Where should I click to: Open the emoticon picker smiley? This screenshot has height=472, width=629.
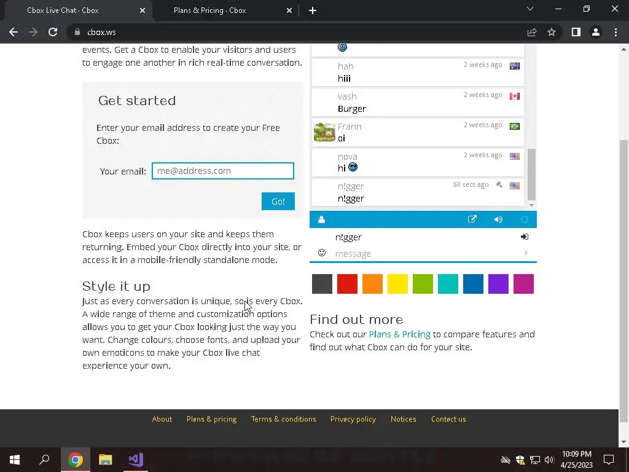(322, 253)
